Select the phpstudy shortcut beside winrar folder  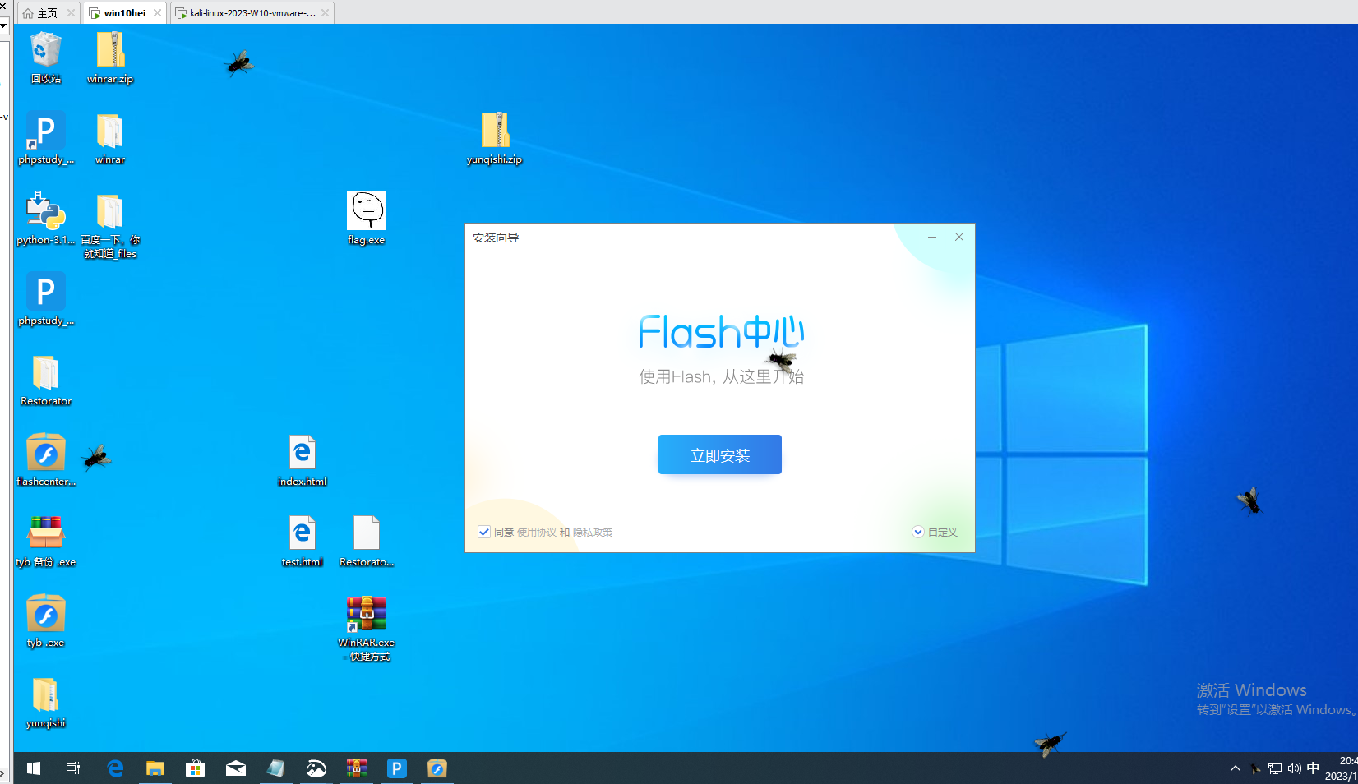46,137
